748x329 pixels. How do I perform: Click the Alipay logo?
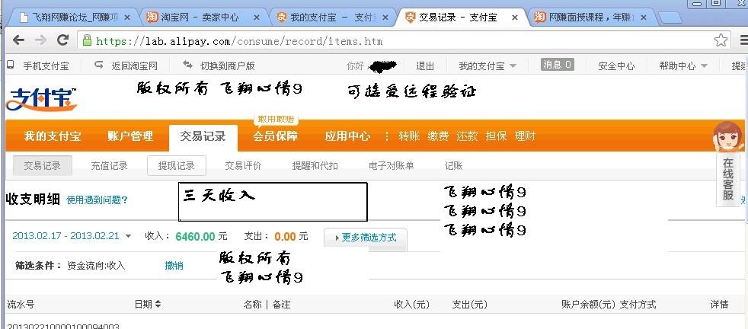(42, 99)
